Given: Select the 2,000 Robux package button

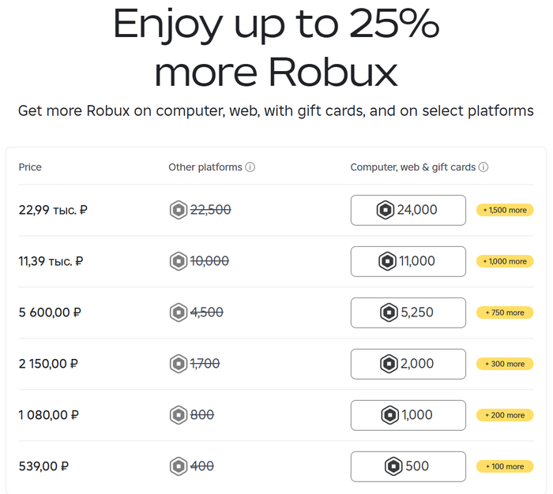Looking at the screenshot, I should point(408,364).
